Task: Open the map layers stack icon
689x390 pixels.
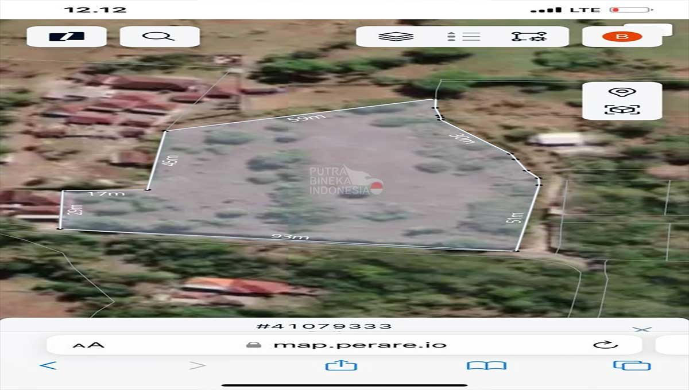Action: click(396, 37)
